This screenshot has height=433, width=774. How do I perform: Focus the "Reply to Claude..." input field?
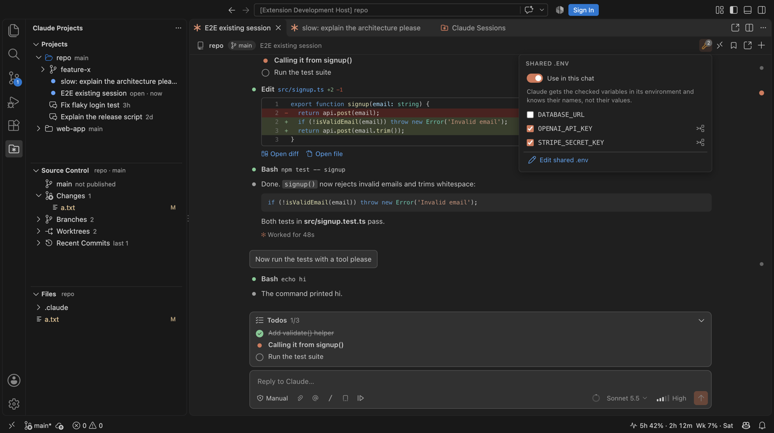pos(480,381)
